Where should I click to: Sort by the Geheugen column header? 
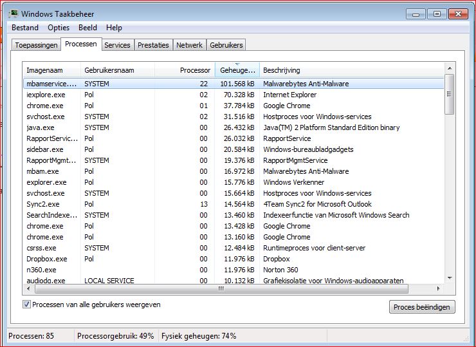click(x=237, y=70)
